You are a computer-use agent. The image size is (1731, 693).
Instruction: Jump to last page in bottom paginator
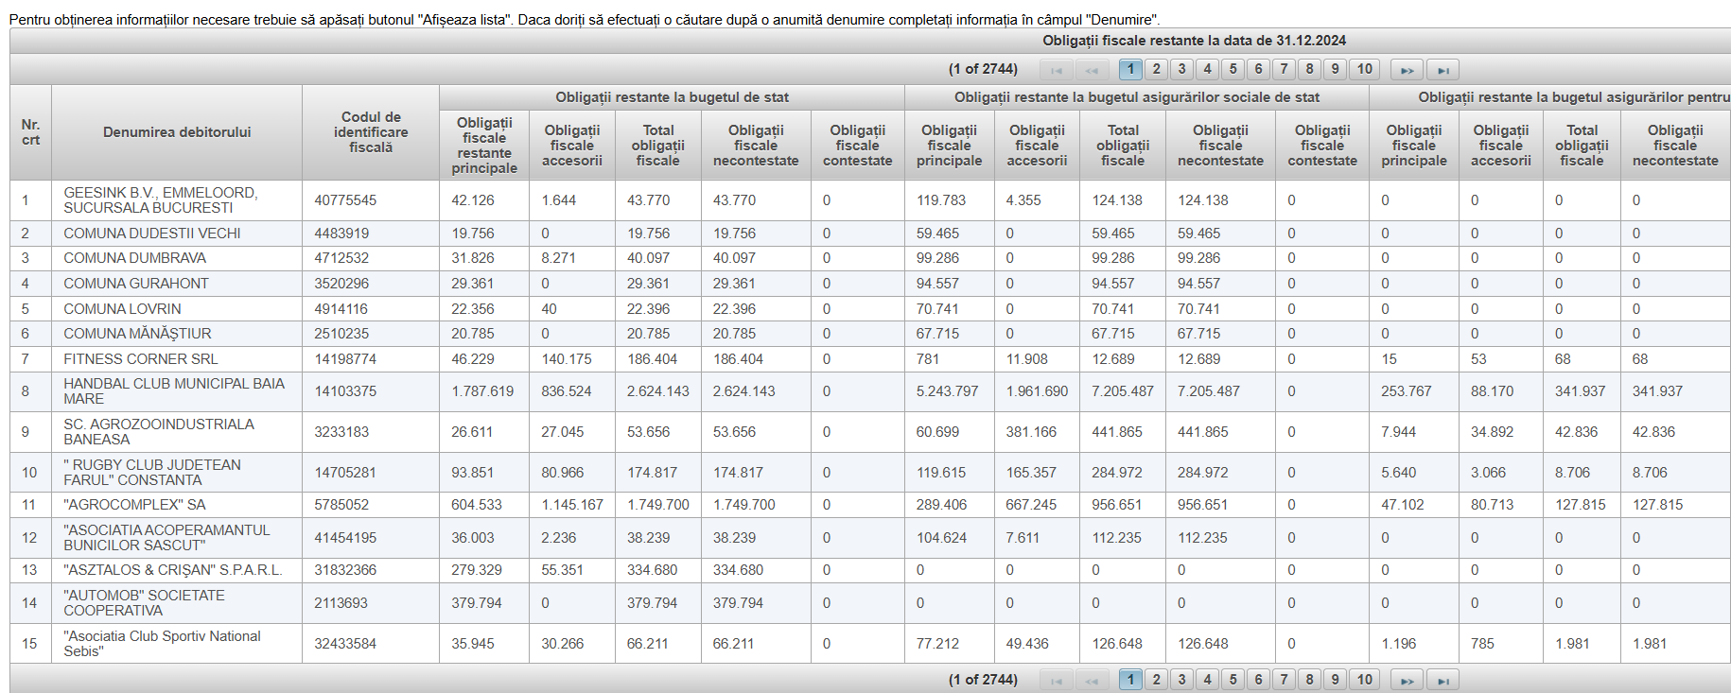(x=1442, y=680)
